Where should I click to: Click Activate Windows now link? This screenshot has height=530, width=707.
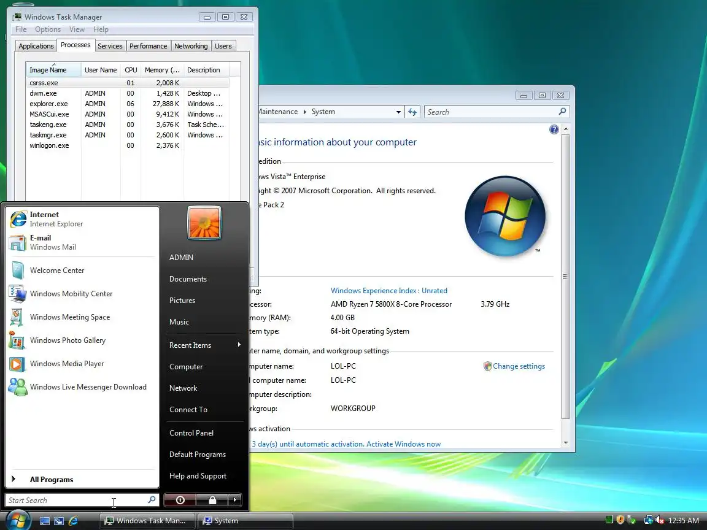404,444
